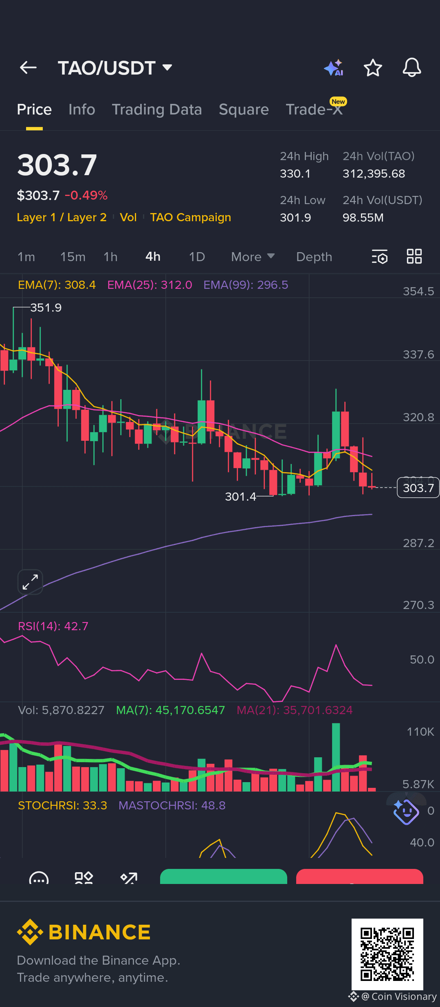
Task: Select the 1D timeframe
Action: point(197,257)
